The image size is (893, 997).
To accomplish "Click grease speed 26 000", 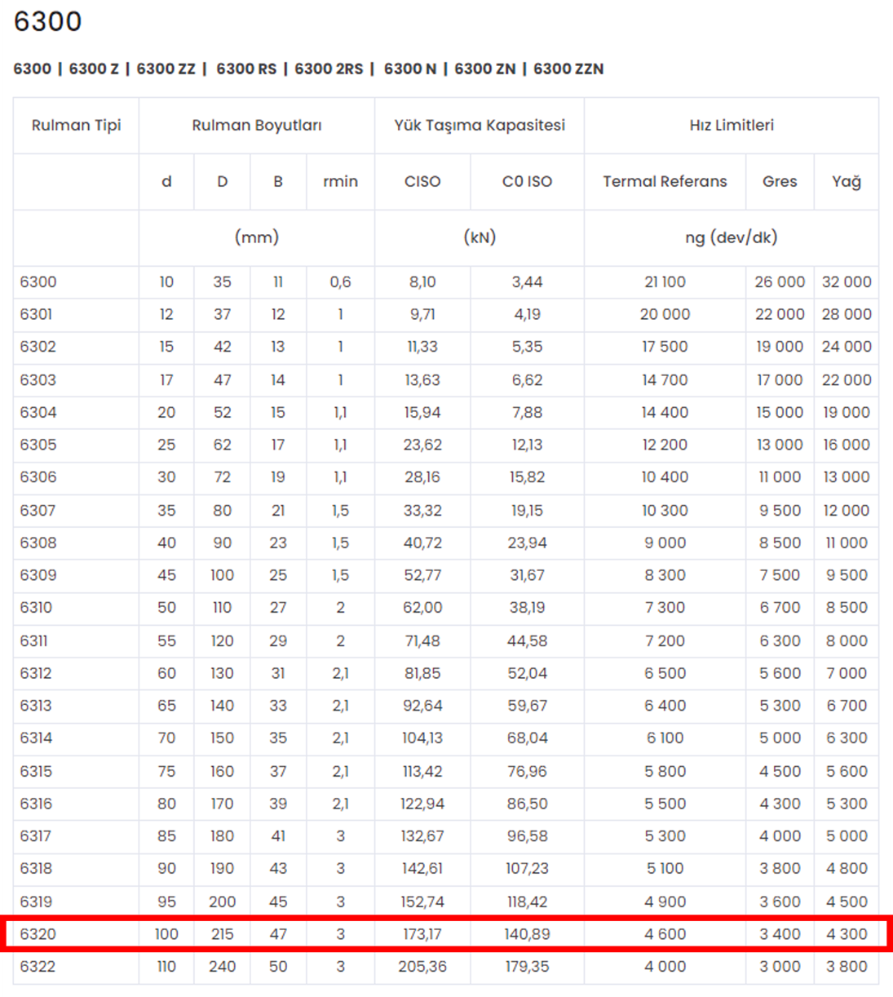I will point(780,281).
